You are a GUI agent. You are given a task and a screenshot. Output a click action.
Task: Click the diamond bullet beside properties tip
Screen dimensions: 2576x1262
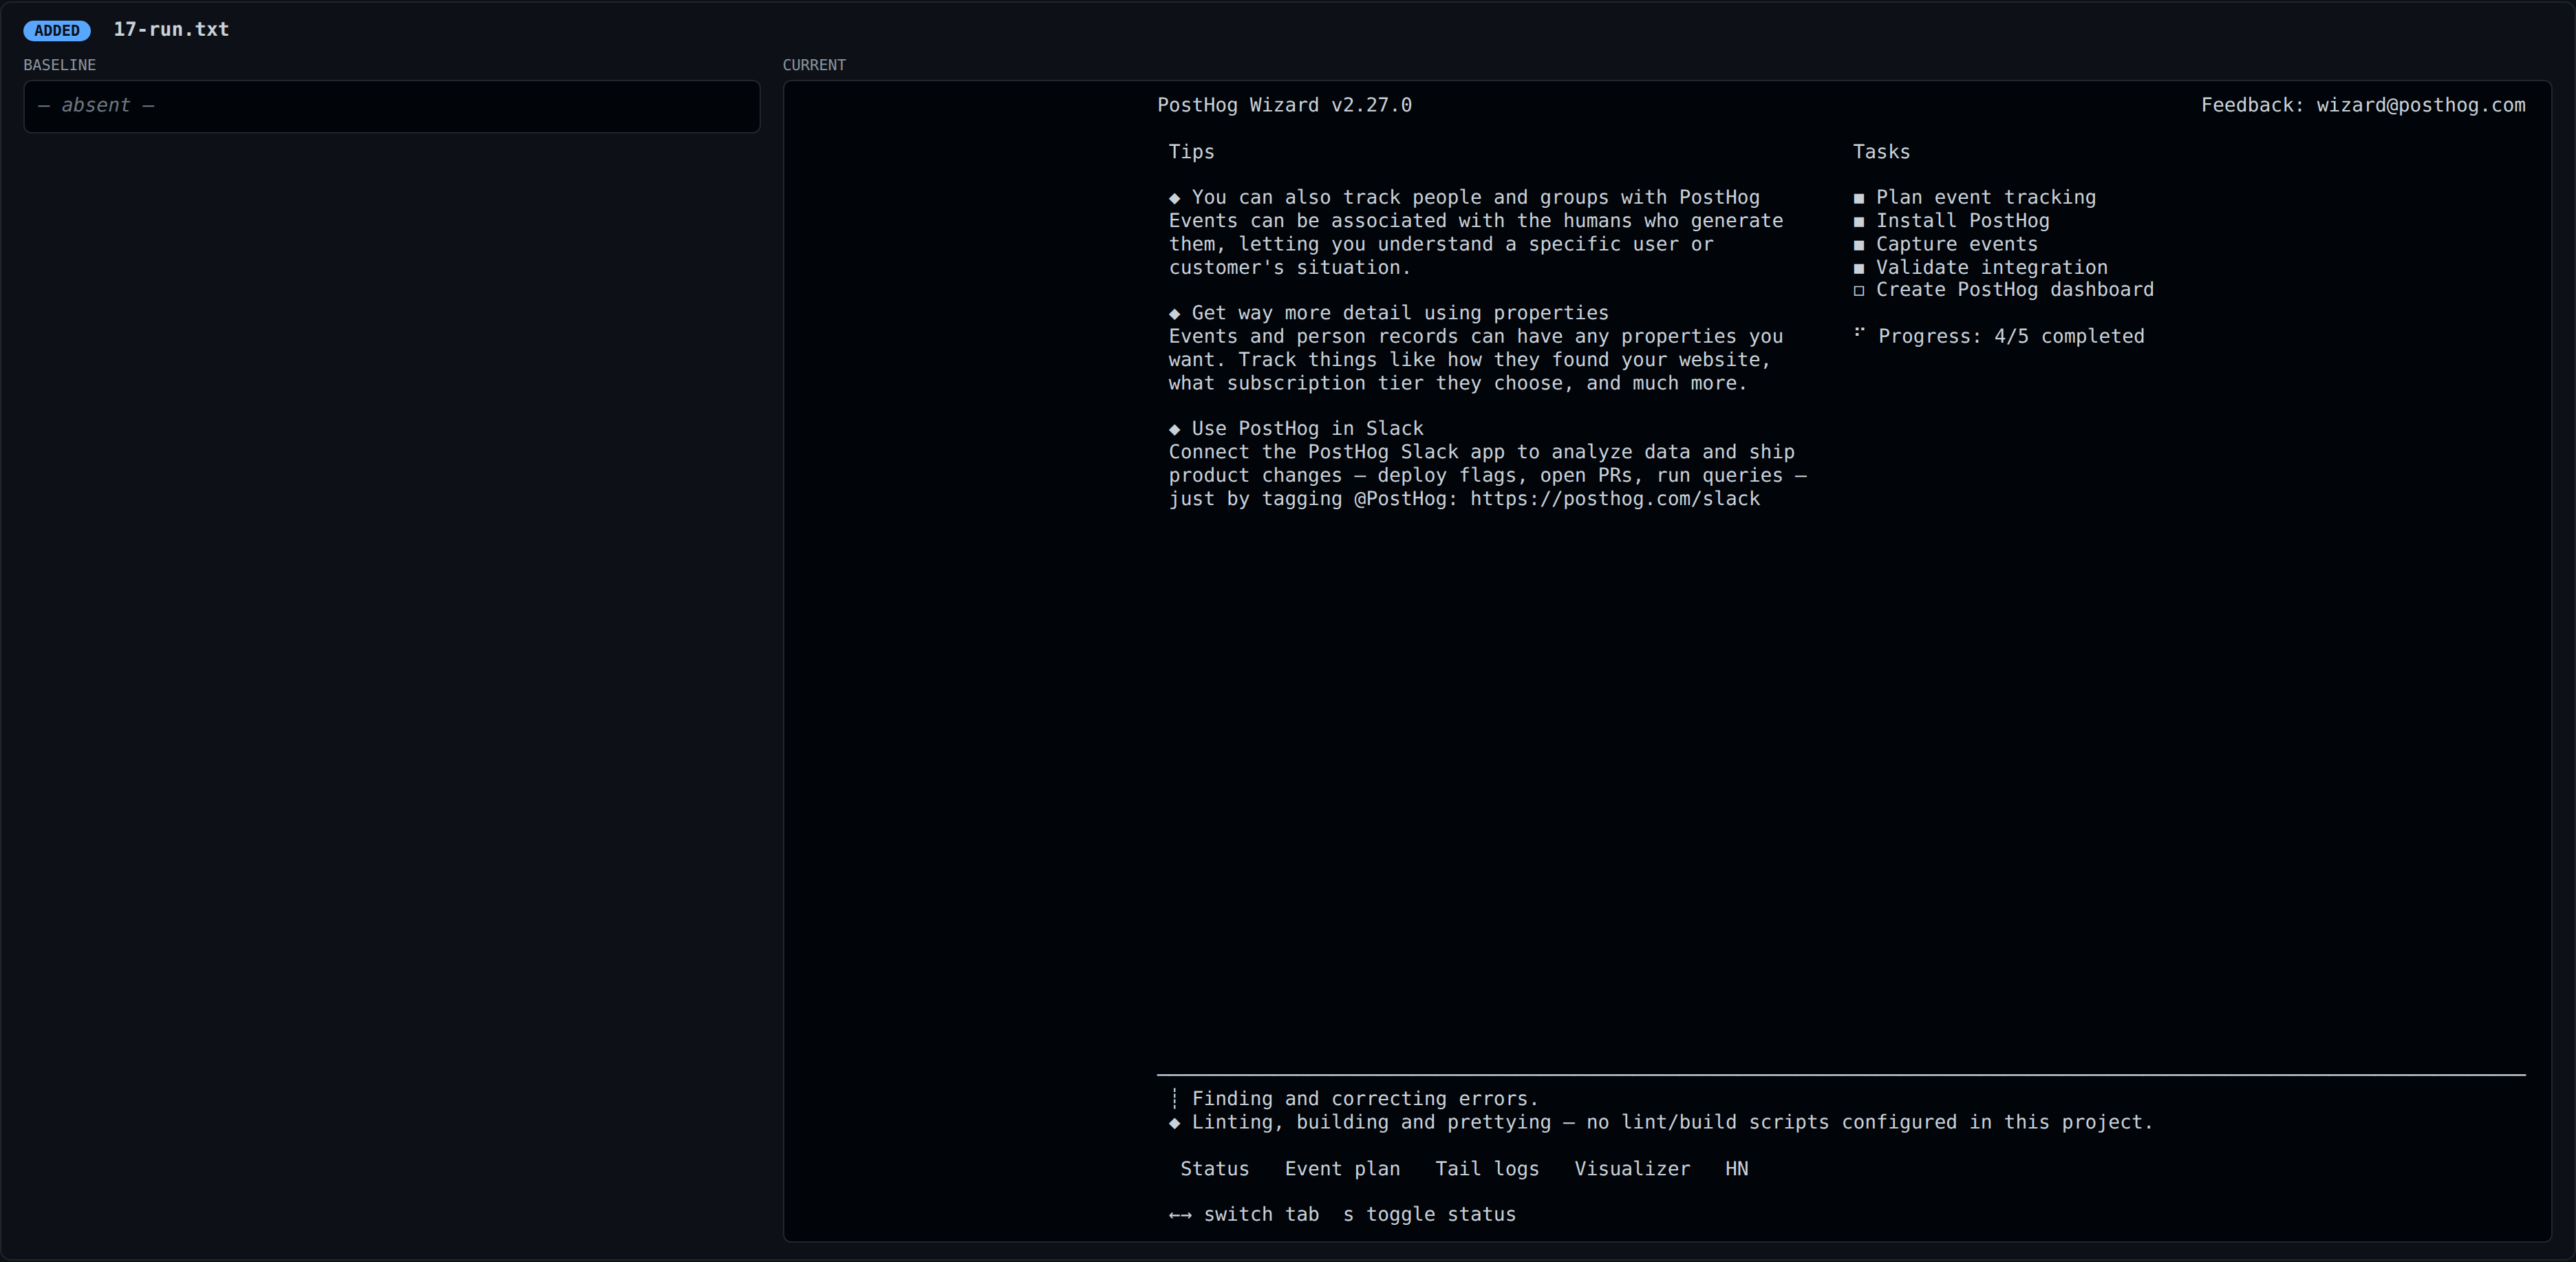pos(1174,314)
